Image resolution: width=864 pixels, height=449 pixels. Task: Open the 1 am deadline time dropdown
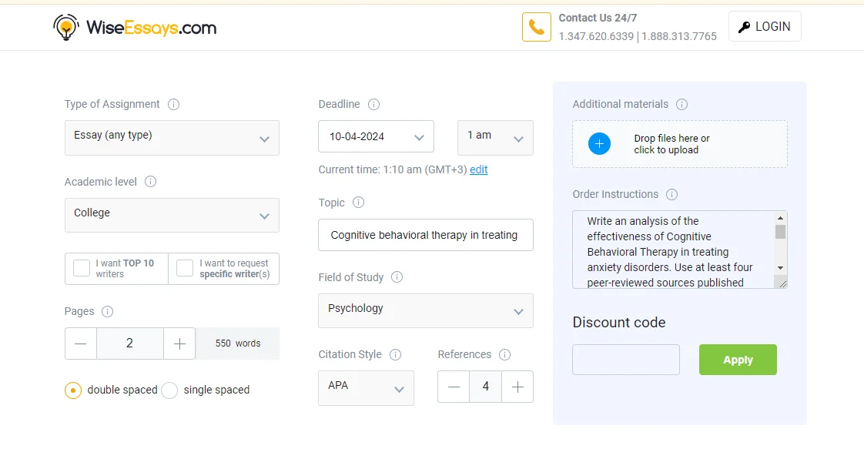(495, 138)
